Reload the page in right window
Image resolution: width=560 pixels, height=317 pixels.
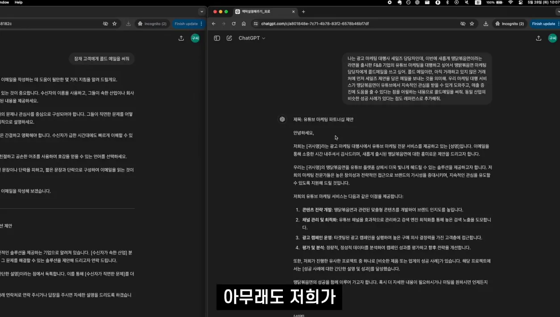[233, 24]
